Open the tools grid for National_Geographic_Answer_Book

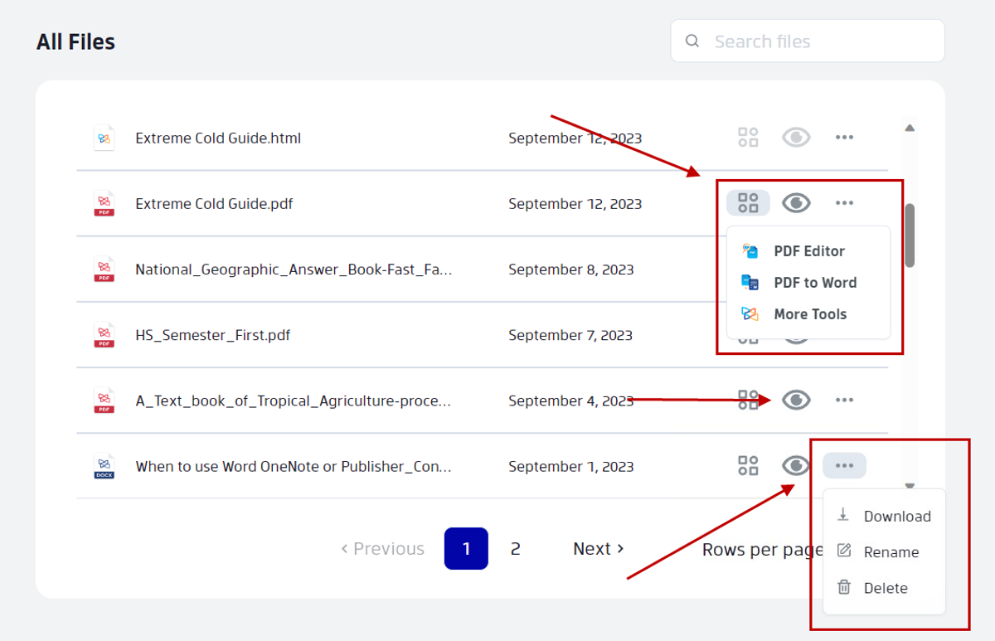(747, 269)
